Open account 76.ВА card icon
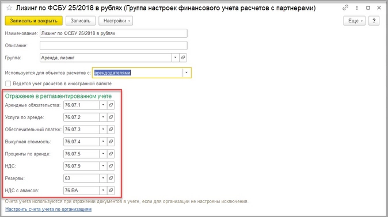388x217 pixels. coord(111,191)
